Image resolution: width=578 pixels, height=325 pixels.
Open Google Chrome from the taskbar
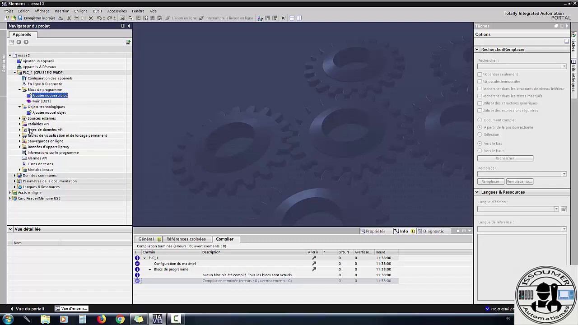(120, 319)
